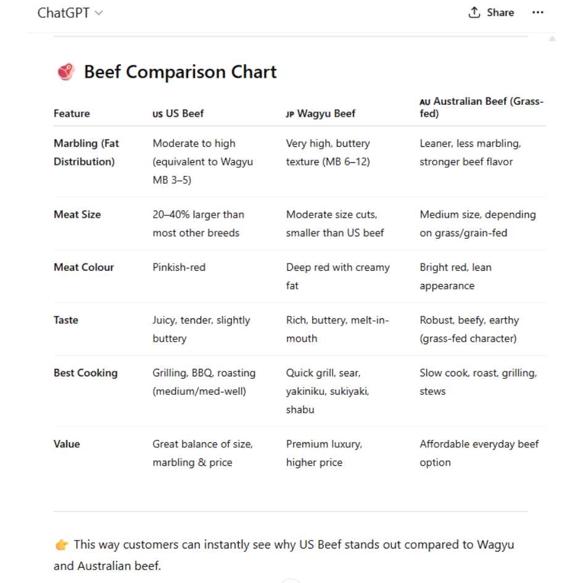The height and width of the screenshot is (583, 583).
Task: Click the US flag code before US Beef
Action: (x=158, y=114)
